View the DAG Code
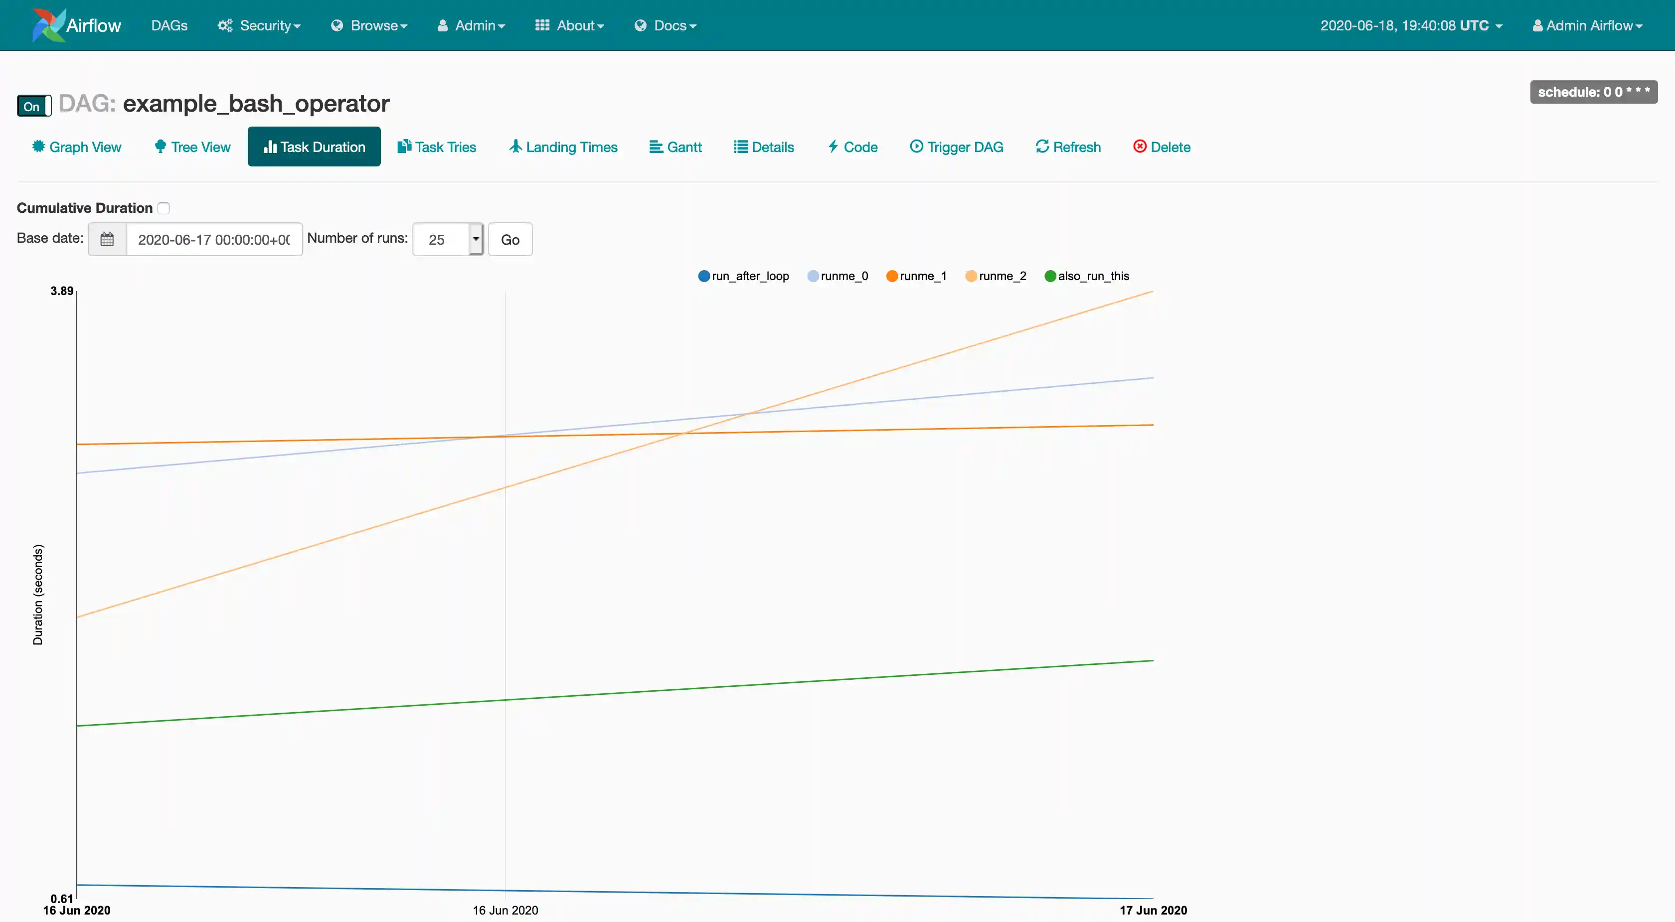Image resolution: width=1675 pixels, height=922 pixels. coord(852,147)
